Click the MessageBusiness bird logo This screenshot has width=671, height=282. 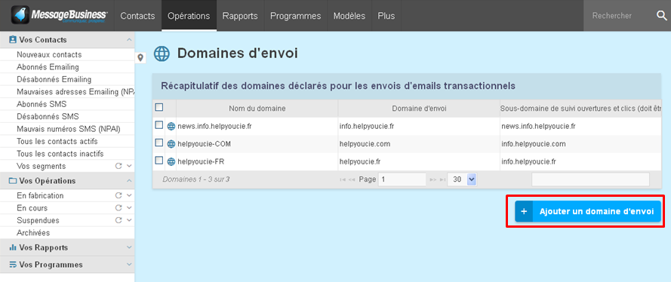[20, 14]
